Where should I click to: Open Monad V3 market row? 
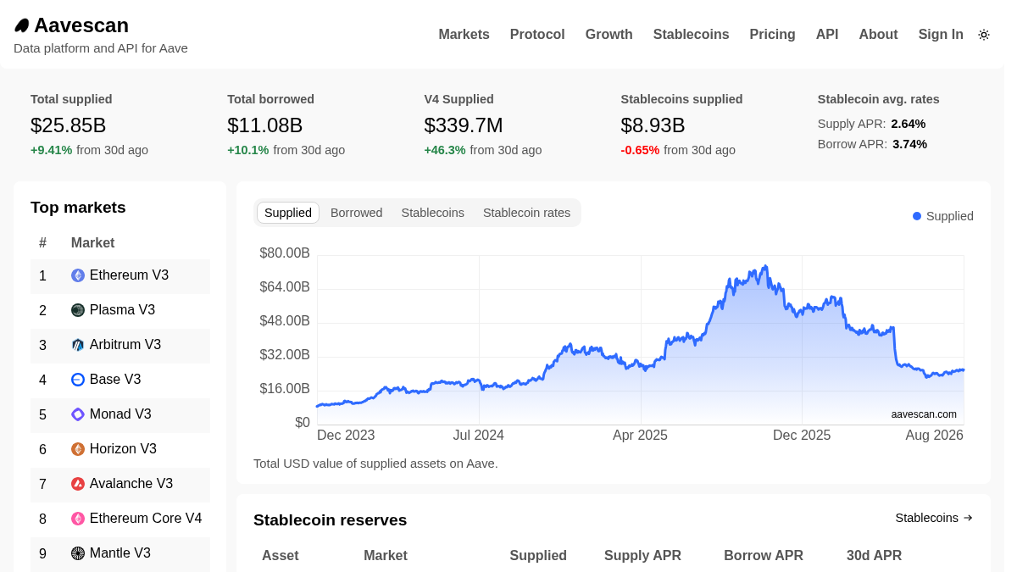[120, 415]
